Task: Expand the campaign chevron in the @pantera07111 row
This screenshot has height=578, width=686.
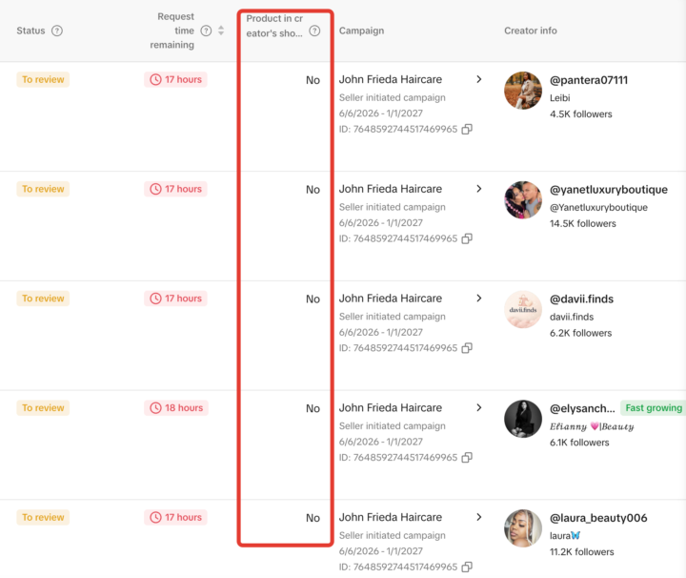Action: (x=479, y=79)
